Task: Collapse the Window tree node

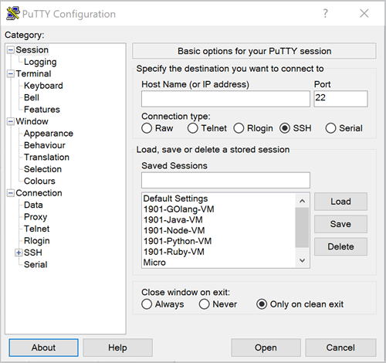Action: coord(11,121)
